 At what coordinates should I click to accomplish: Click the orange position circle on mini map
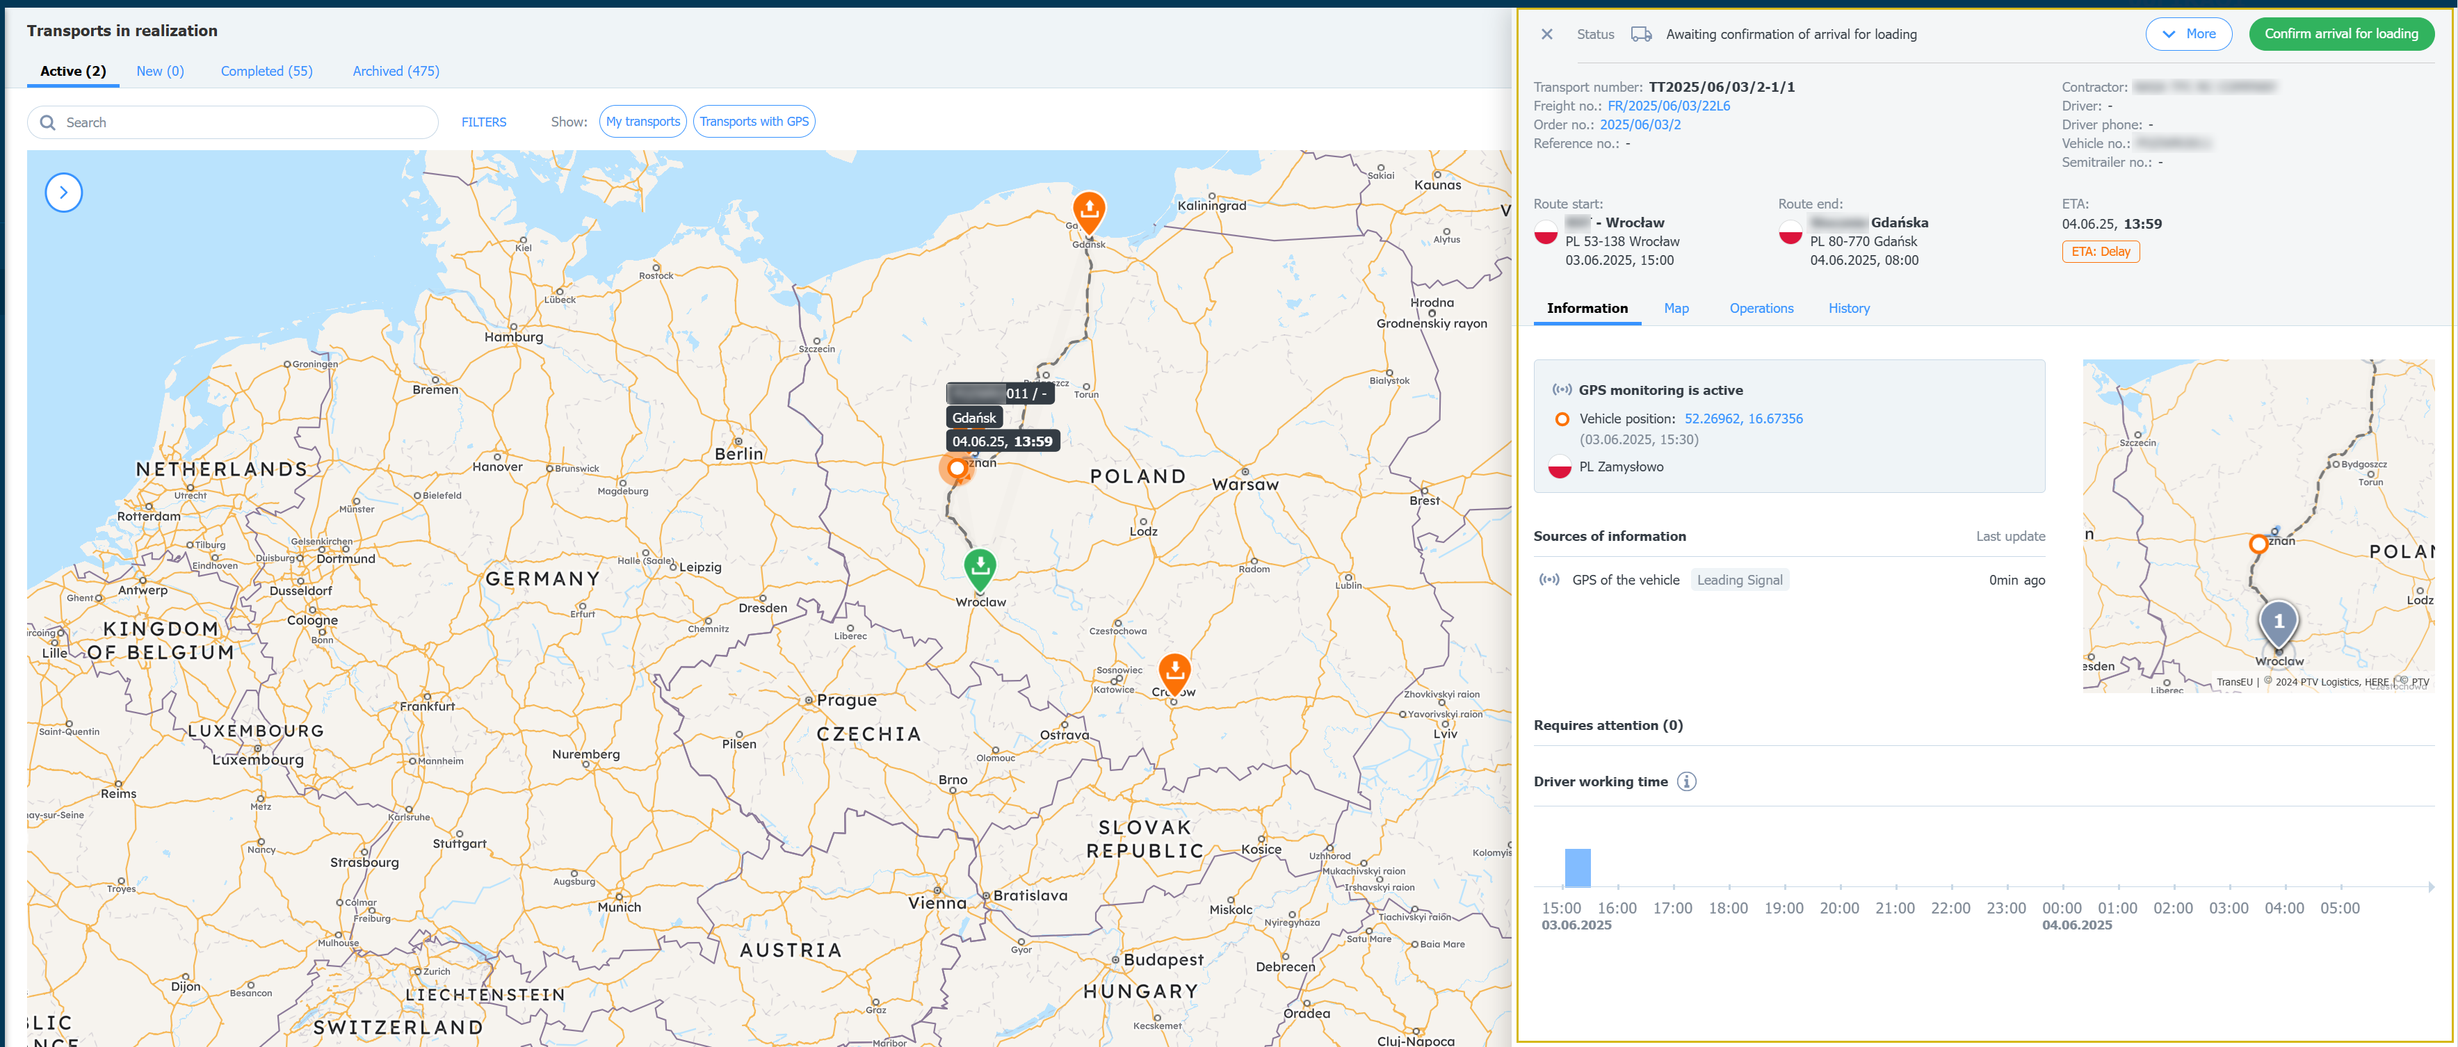(2258, 543)
